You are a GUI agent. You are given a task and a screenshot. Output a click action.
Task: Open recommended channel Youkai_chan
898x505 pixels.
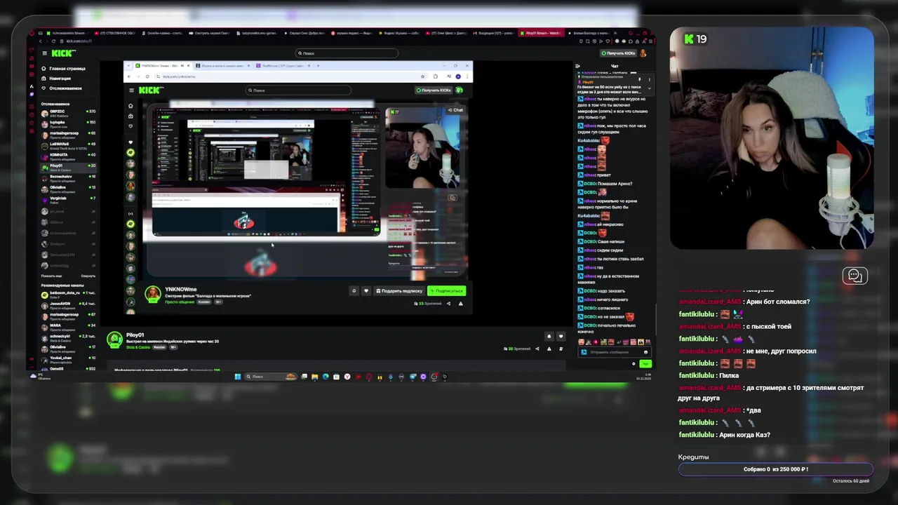[x=68, y=358]
